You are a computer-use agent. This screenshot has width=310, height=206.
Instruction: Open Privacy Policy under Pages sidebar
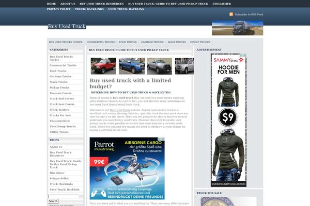tap(59, 178)
